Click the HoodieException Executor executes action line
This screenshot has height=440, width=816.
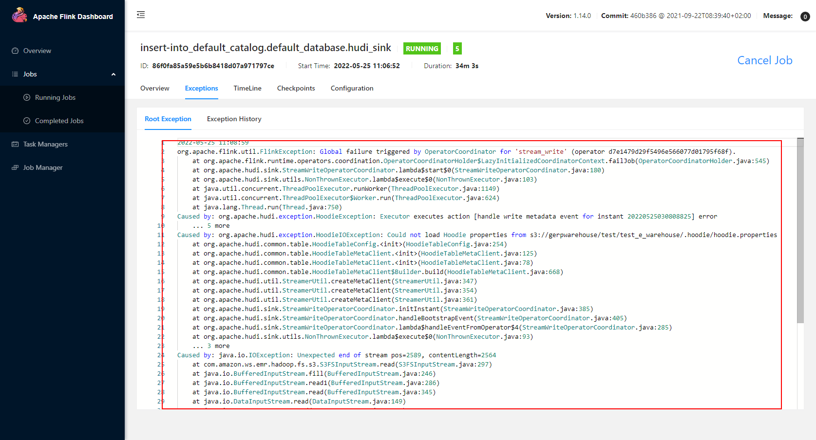coord(447,217)
